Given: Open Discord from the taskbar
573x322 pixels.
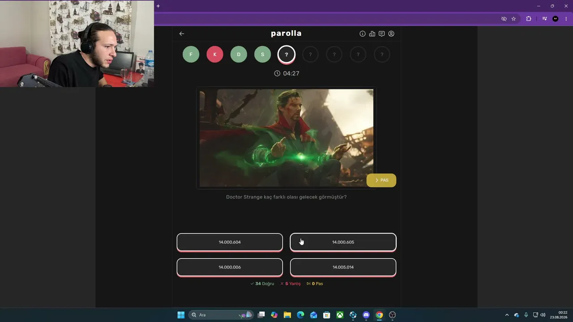Looking at the screenshot, I should 366,315.
